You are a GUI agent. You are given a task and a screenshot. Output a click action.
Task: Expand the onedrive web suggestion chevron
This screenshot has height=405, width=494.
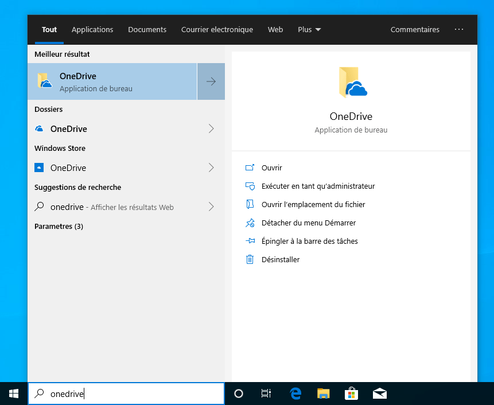coord(211,207)
